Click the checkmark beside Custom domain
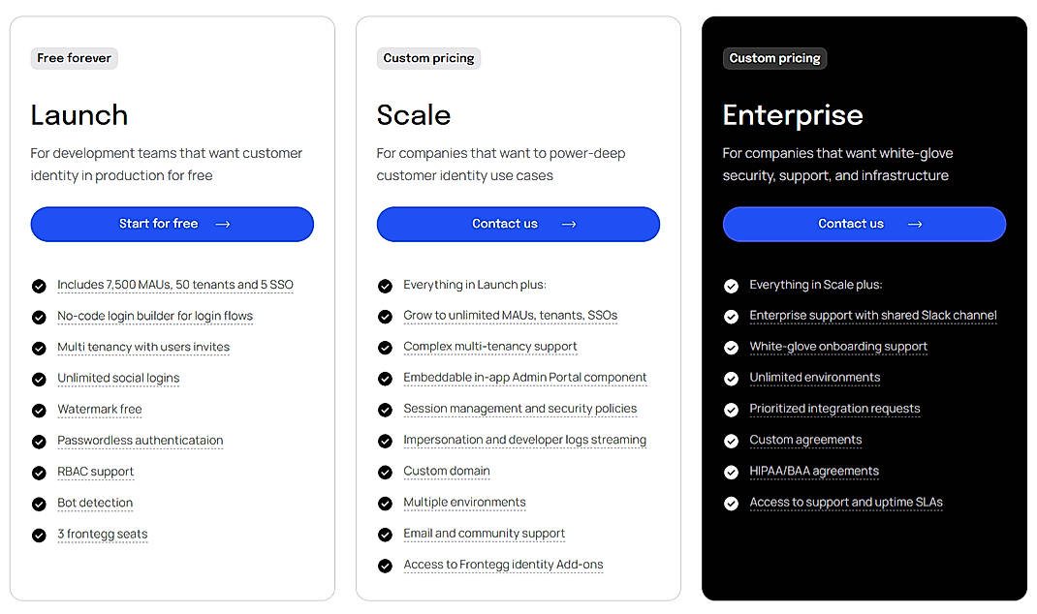Viewport: 1037px width, 614px height. (385, 472)
